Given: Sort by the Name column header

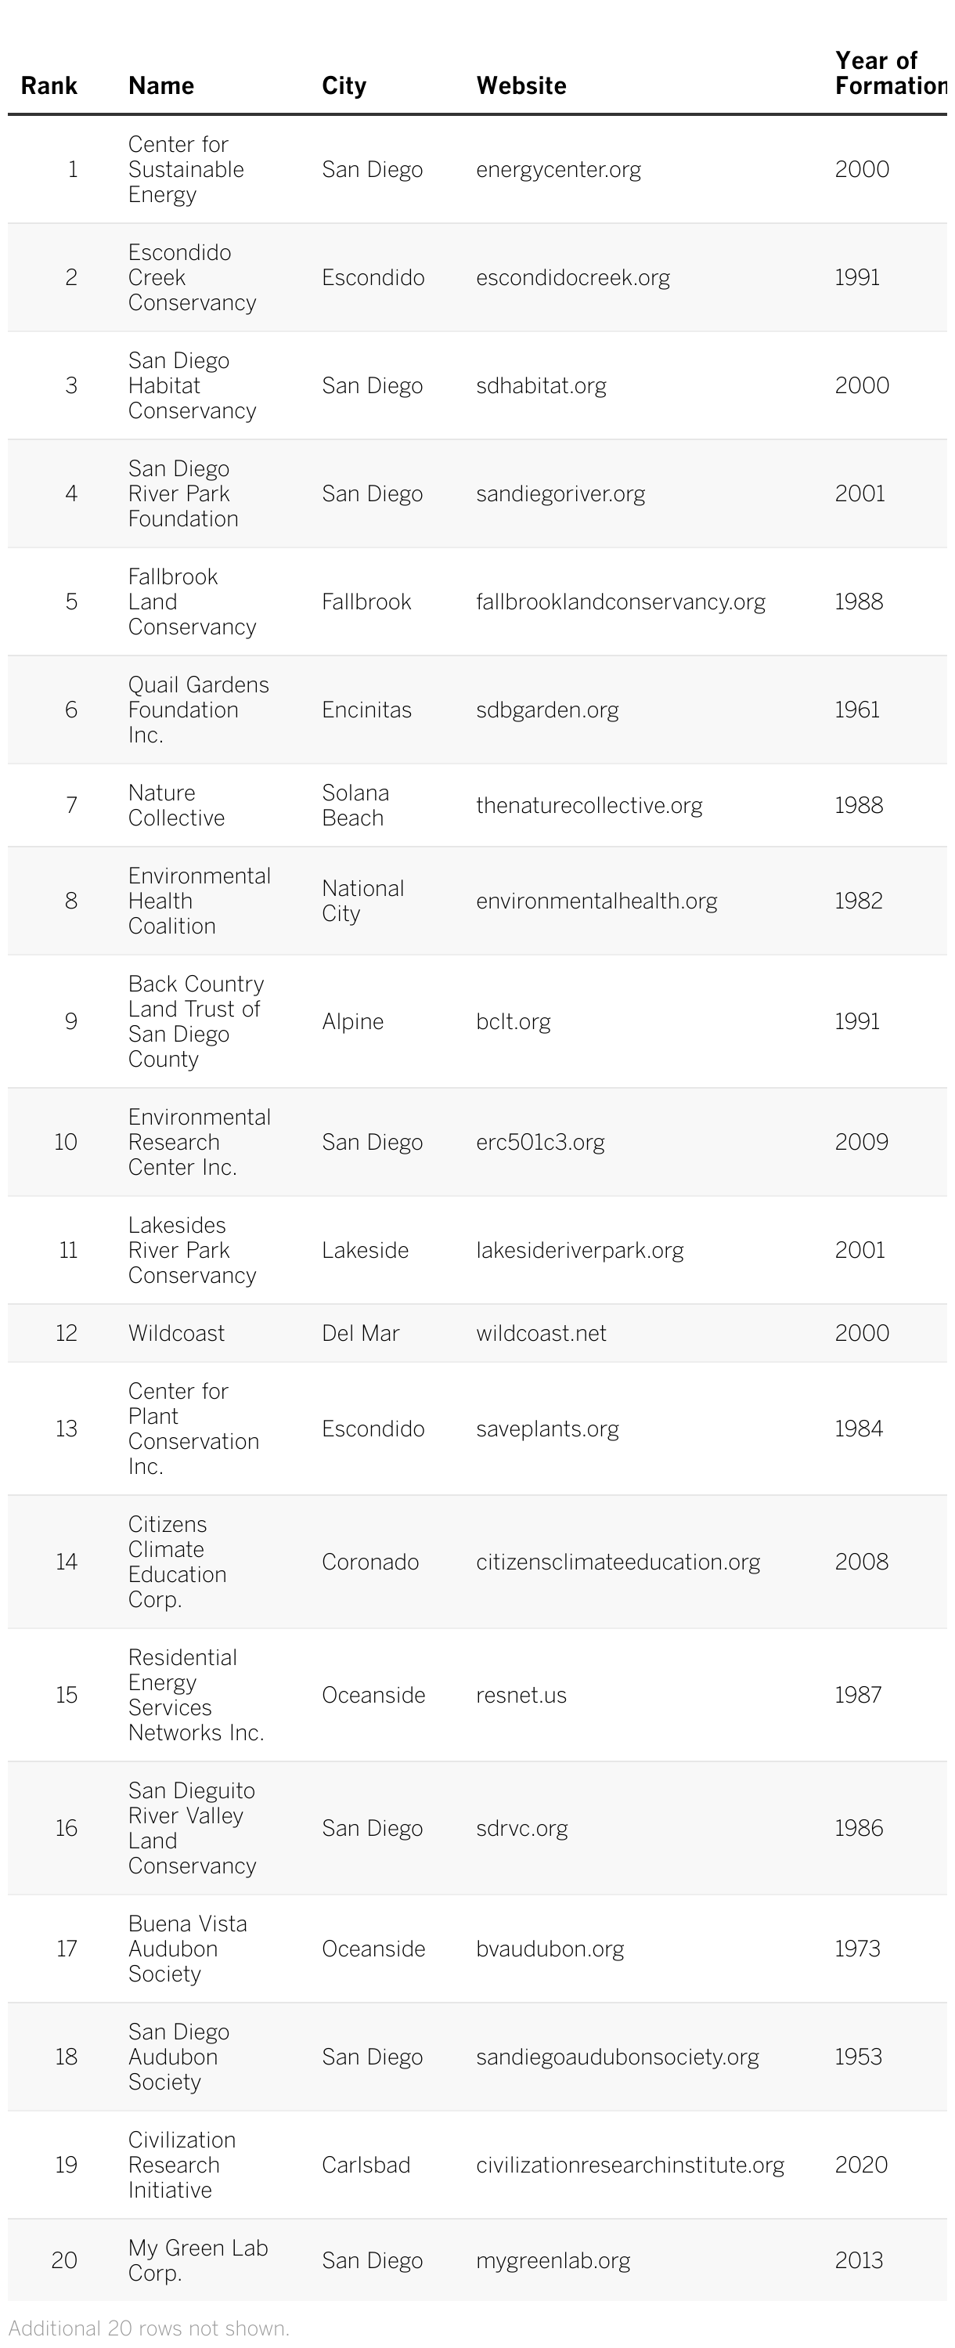Looking at the screenshot, I should [x=161, y=85].
